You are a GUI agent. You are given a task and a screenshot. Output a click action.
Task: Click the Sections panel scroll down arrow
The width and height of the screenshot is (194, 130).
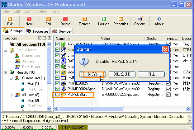point(50,109)
